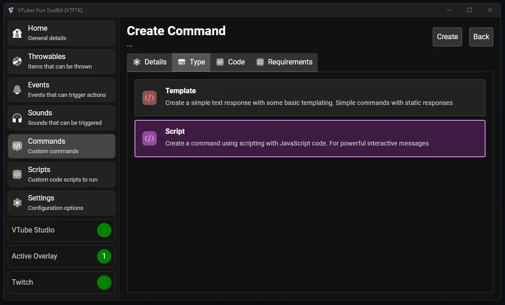The width and height of the screenshot is (505, 305).
Task: Click the Type tab
Action: [x=191, y=62]
